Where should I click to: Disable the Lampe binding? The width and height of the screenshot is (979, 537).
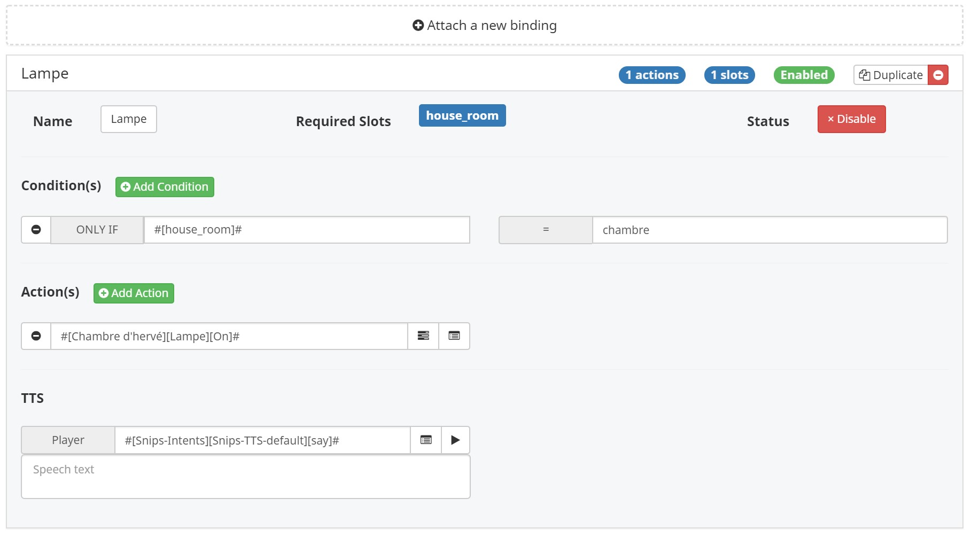click(851, 119)
